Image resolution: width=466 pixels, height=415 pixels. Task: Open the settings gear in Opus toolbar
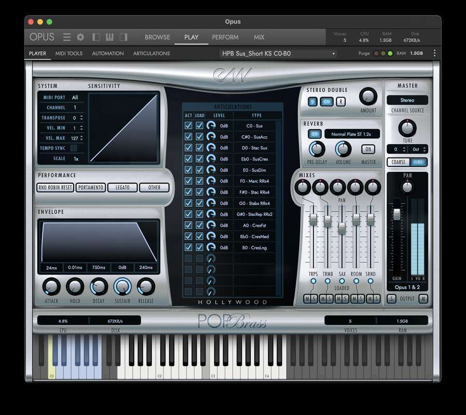click(x=80, y=37)
